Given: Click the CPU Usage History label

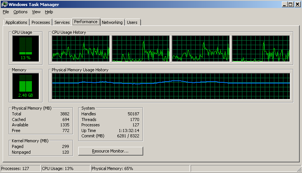Looking at the screenshot, I should coord(69,32).
